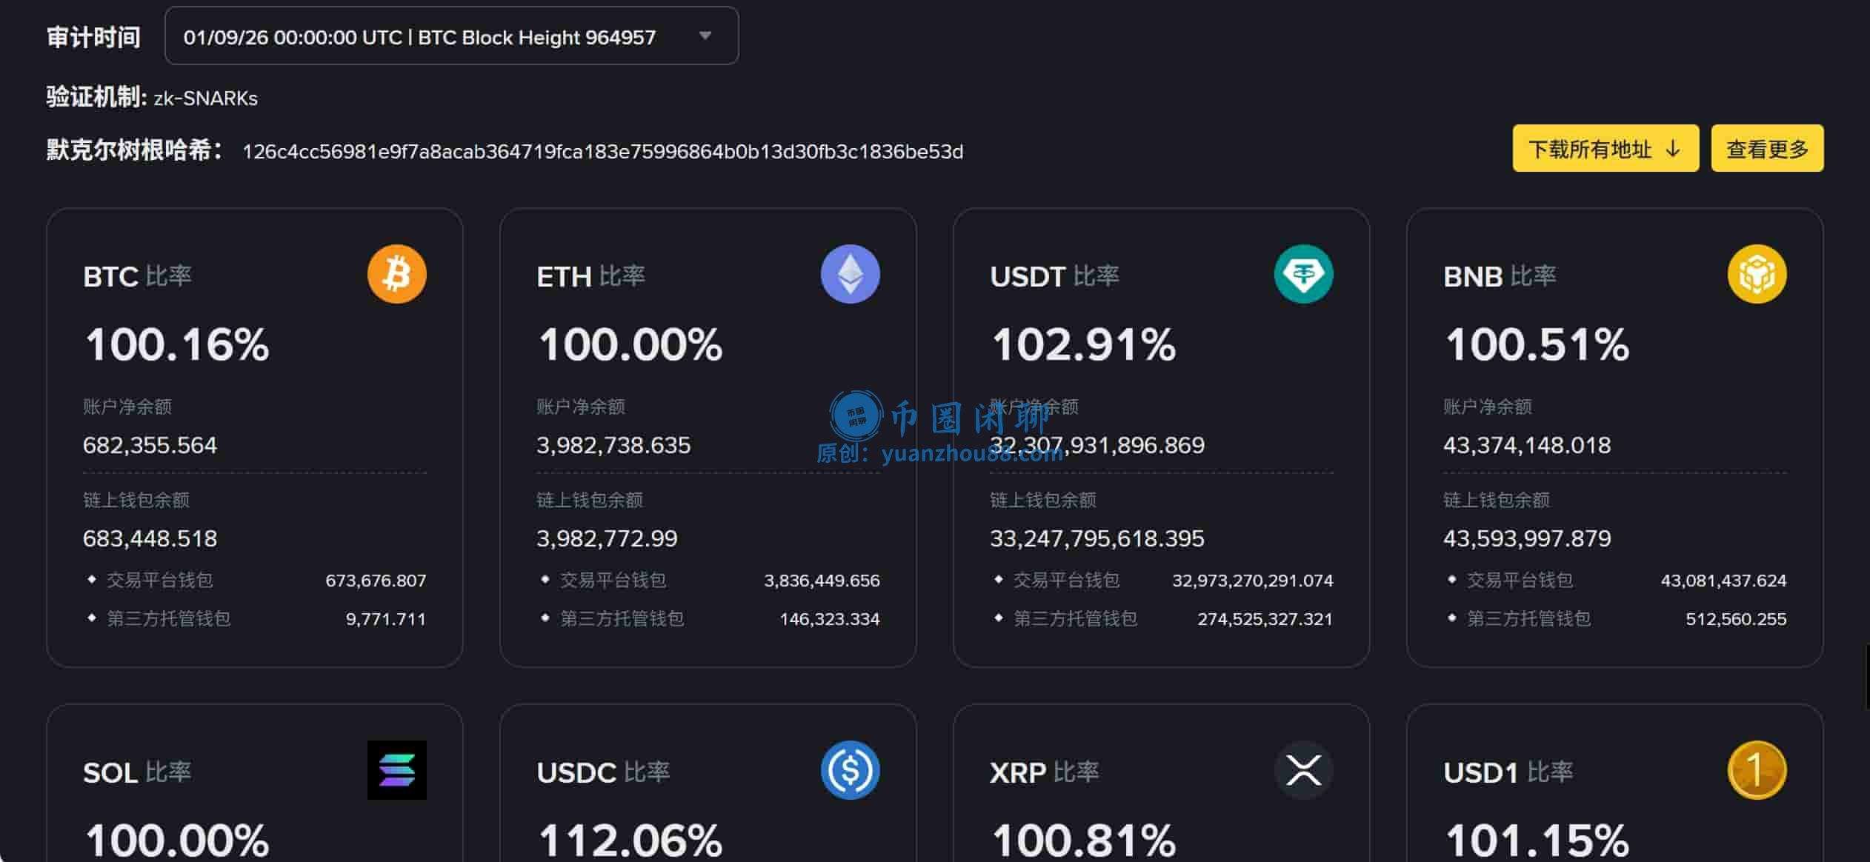Click BNB net balance 43,374,148.018

click(x=1527, y=445)
